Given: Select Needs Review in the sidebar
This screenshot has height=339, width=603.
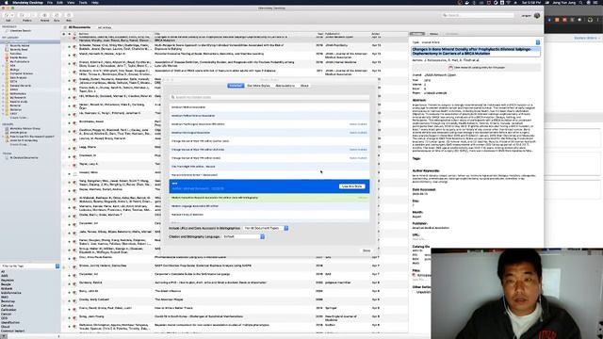Looking at the screenshot, I should (x=18, y=57).
